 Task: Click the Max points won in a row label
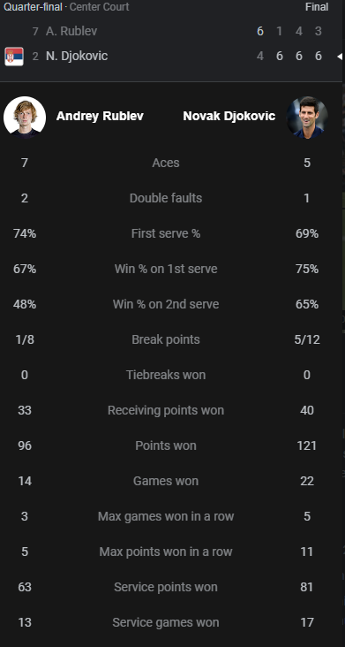click(166, 552)
